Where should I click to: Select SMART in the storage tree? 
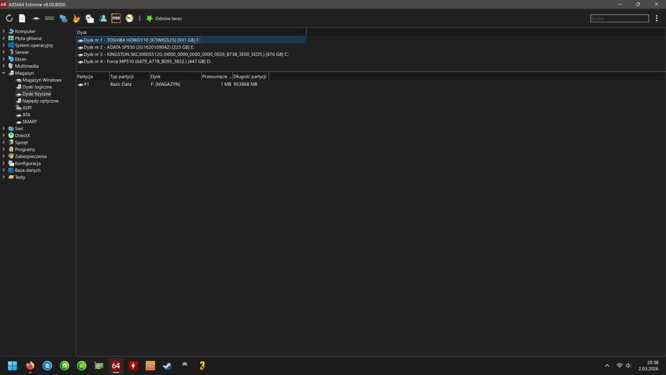click(29, 122)
